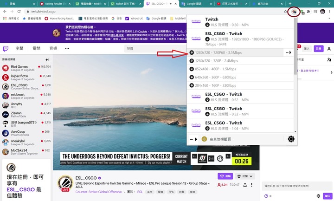Open the Subscribe dropdown button
The height and width of the screenshot is (201, 334).
pyautogui.click(x=245, y=176)
